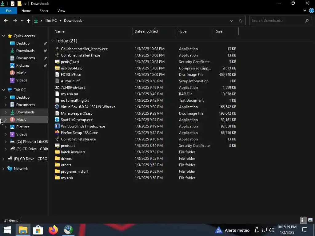This screenshot has height=236, width=315.
Task: Select the indented (E:) CD Drive under This PC
Action: click(x=29, y=149)
